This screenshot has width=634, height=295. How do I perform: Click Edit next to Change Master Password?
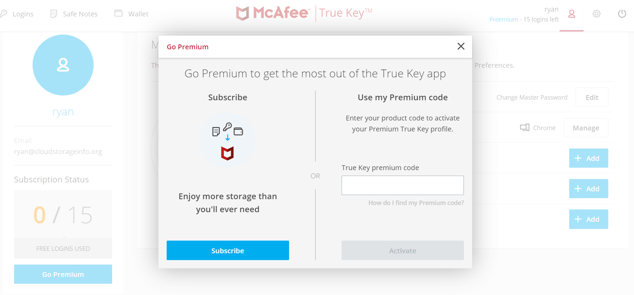(x=592, y=97)
